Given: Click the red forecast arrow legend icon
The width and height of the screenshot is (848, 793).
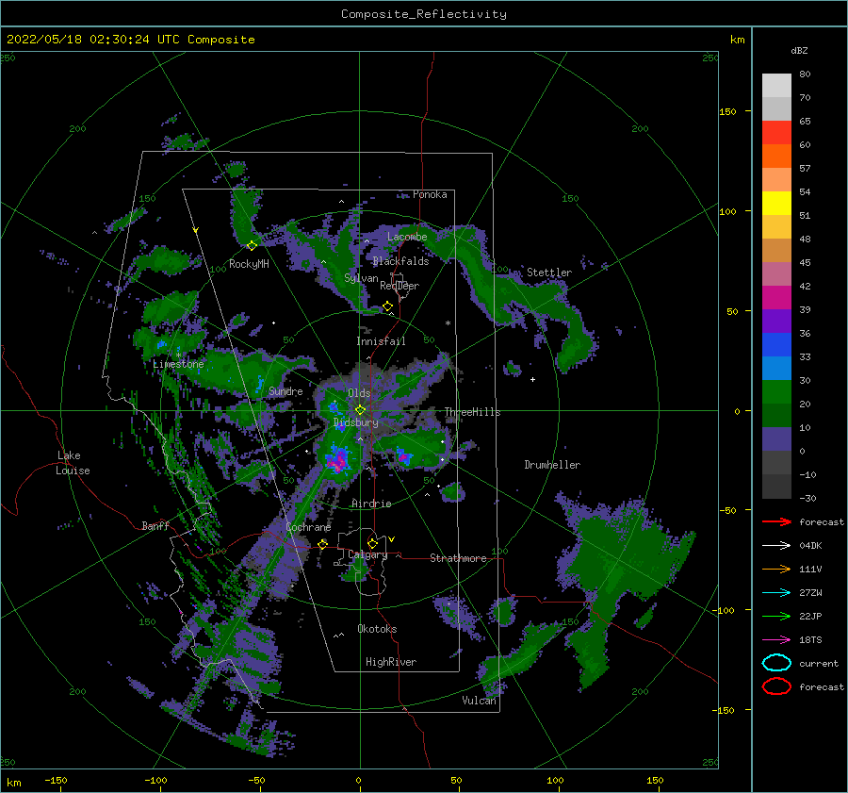Looking at the screenshot, I should (776, 521).
